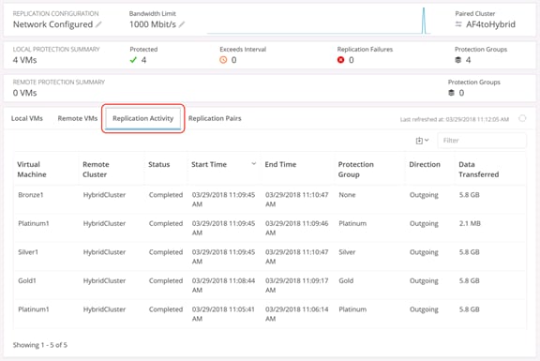Click the Paired Cluster swap icon
Screen dimensions: 540x361
pyautogui.click(x=458, y=24)
